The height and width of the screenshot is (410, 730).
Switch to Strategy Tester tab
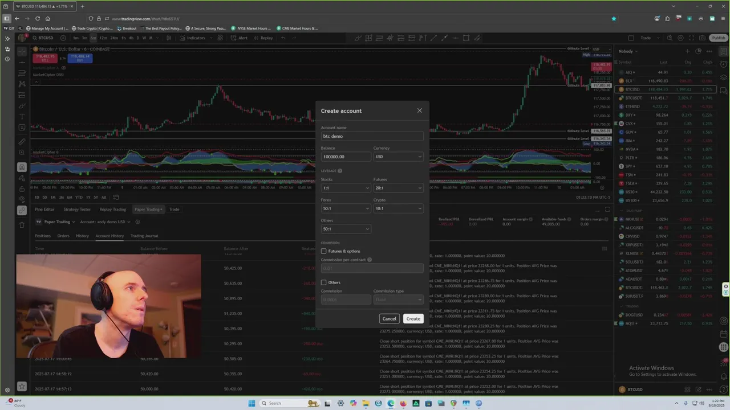77,210
